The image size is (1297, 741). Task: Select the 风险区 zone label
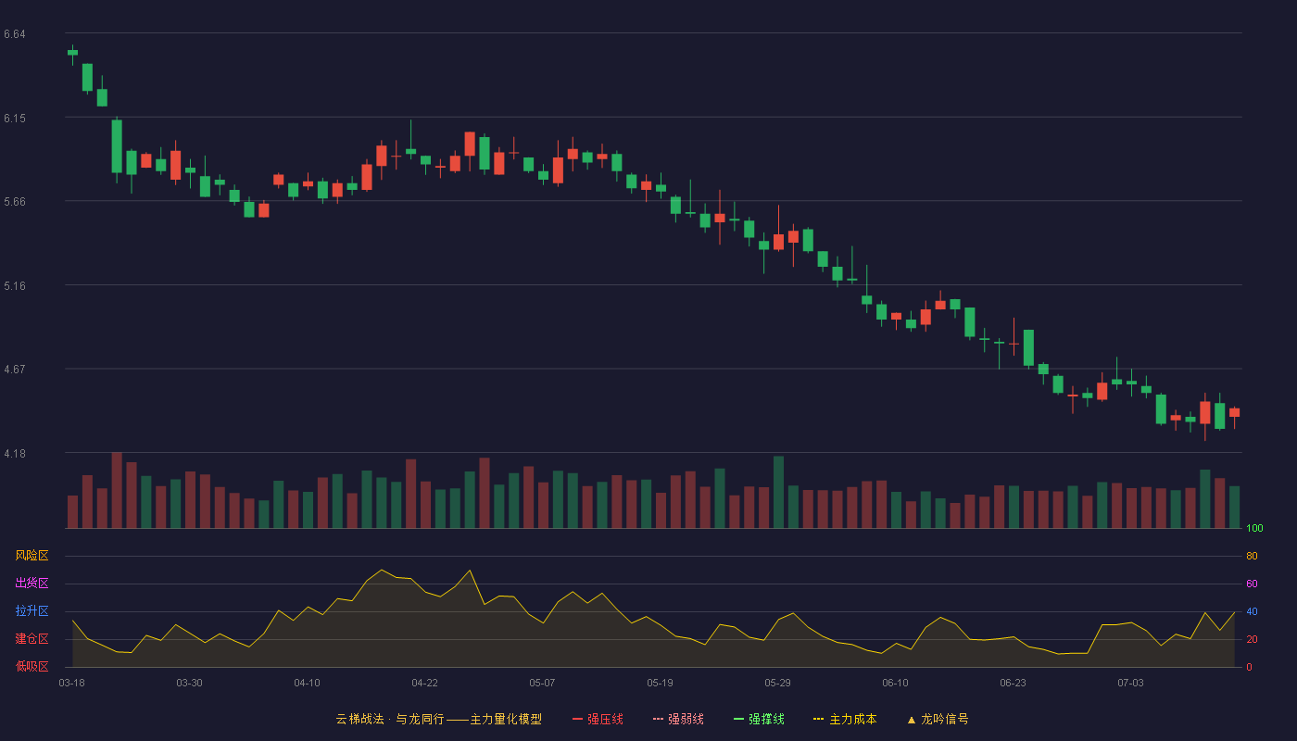pos(31,556)
